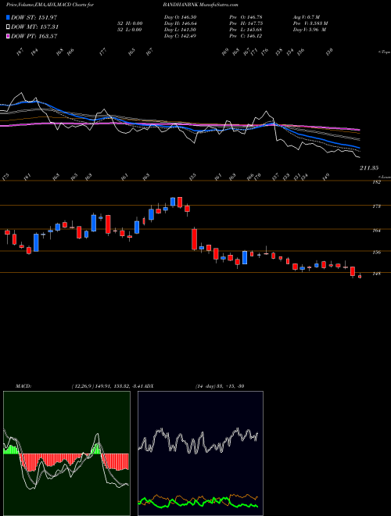Click the 'Pre H: 147.75' value
Viewport: 391px width, 516px height.
point(246,23)
